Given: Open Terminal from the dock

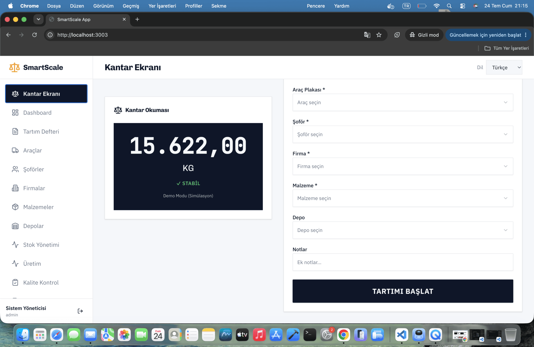Looking at the screenshot, I should 310,335.
